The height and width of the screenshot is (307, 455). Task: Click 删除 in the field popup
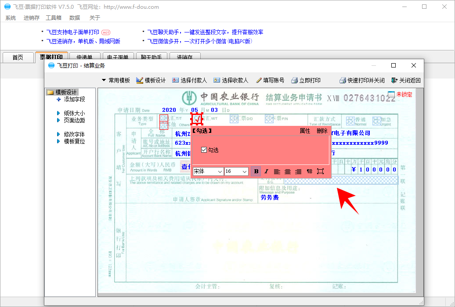pyautogui.click(x=322, y=131)
